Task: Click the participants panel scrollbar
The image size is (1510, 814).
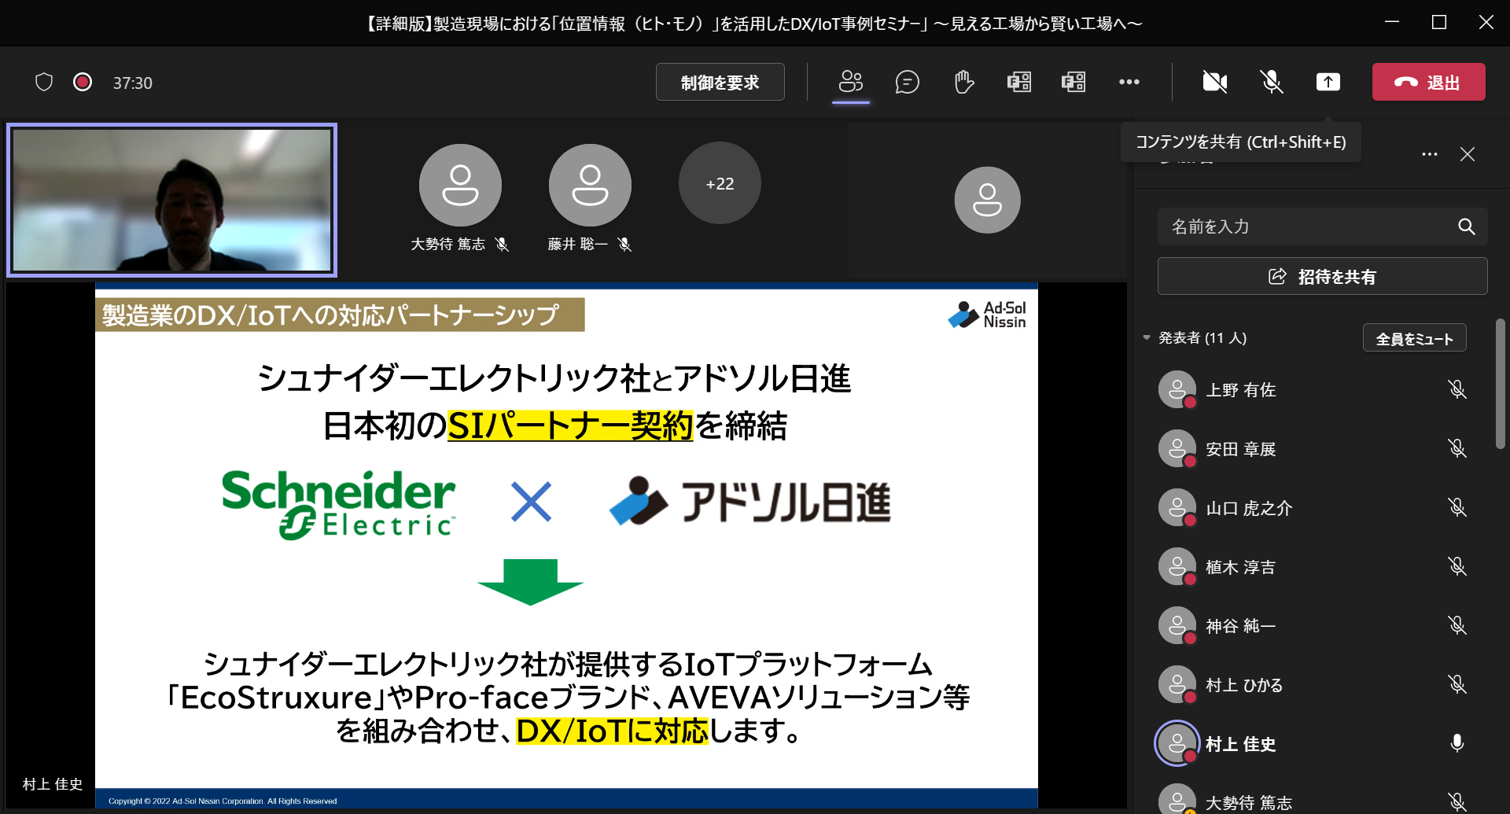Action: pos(1501,383)
